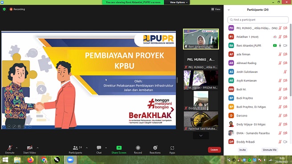Click the red Recording indicator

pos(17,9)
